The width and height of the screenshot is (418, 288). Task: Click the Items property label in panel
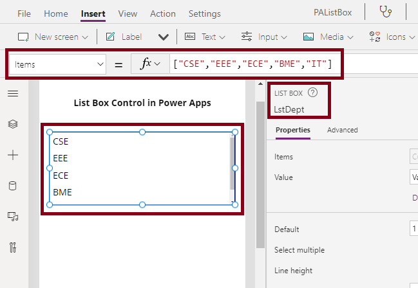[x=283, y=157]
